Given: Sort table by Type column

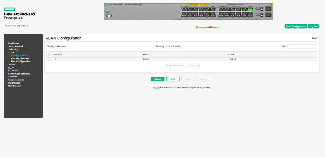Looking at the screenshot, I should click(231, 54).
